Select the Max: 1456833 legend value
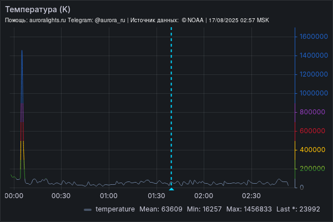333x222 pixels. click(x=249, y=209)
